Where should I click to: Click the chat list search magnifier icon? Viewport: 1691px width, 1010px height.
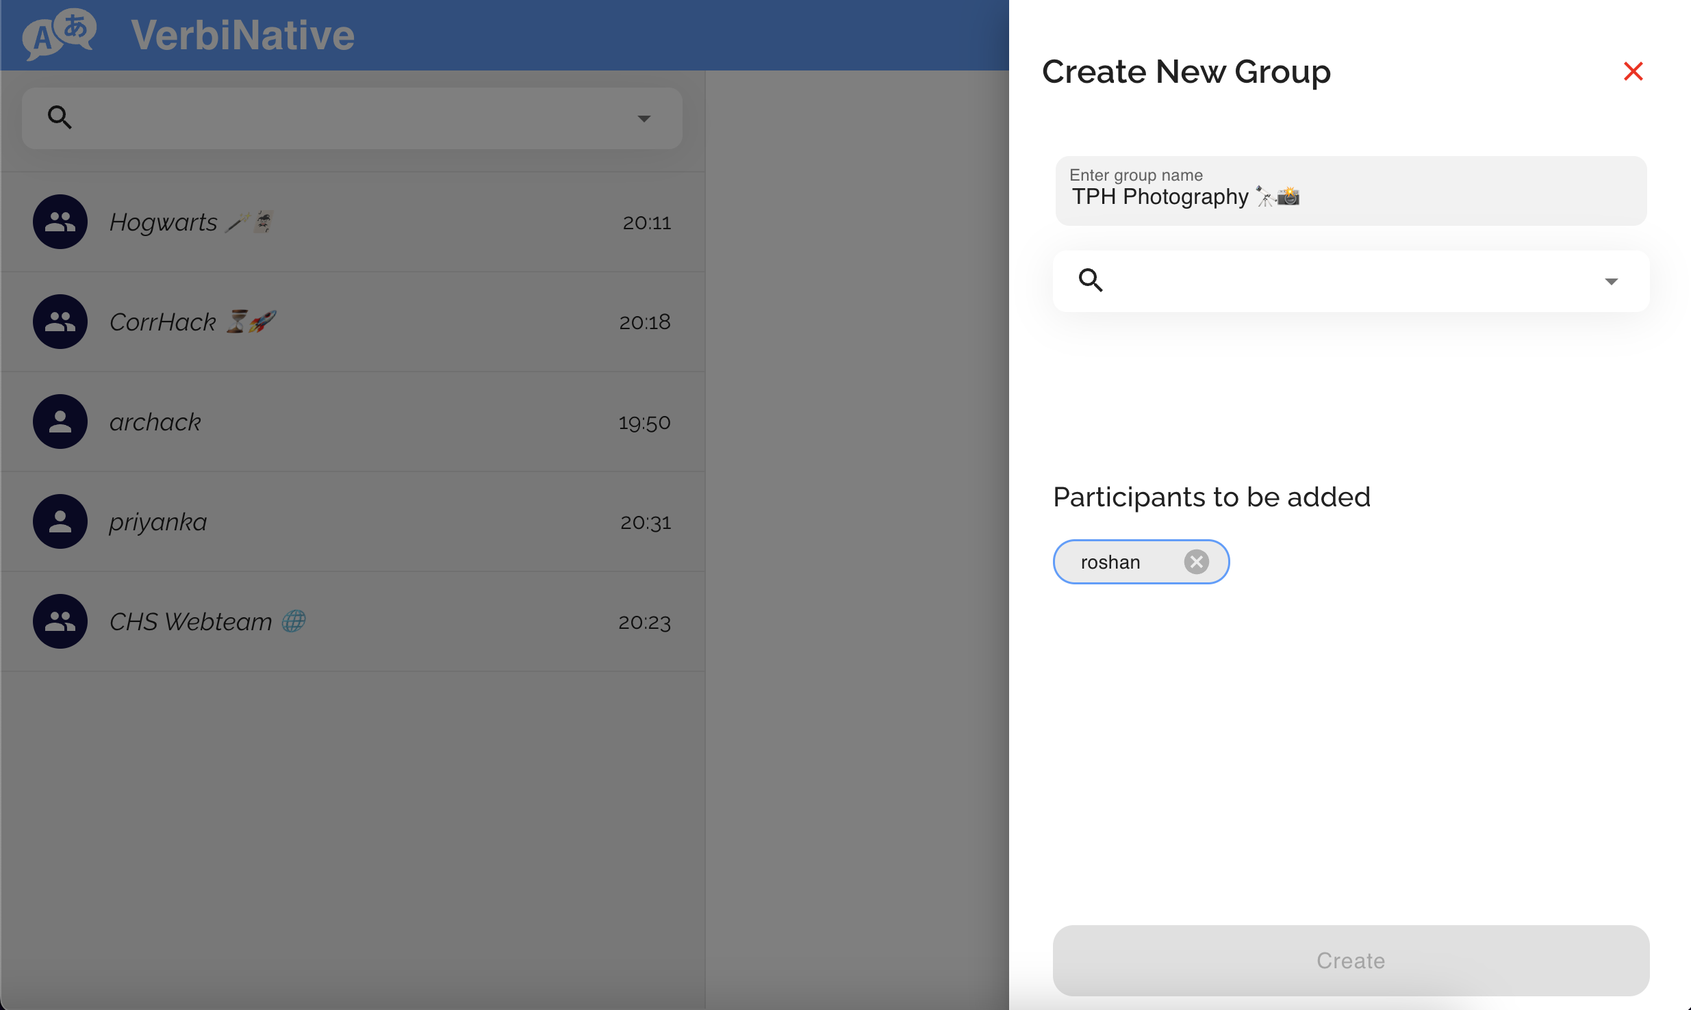tap(60, 118)
